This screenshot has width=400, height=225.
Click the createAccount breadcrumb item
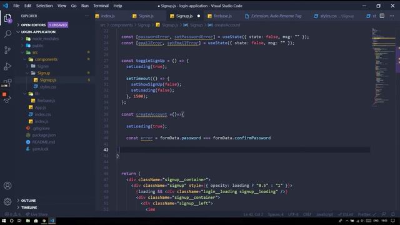tap(227, 25)
